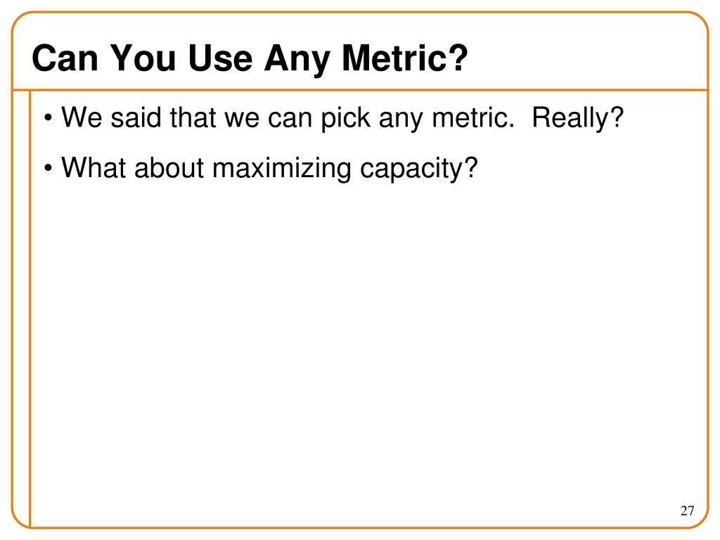Select the slide title 'Can You Use Any Metric?'
The height and width of the screenshot is (540, 720).
pos(250,59)
